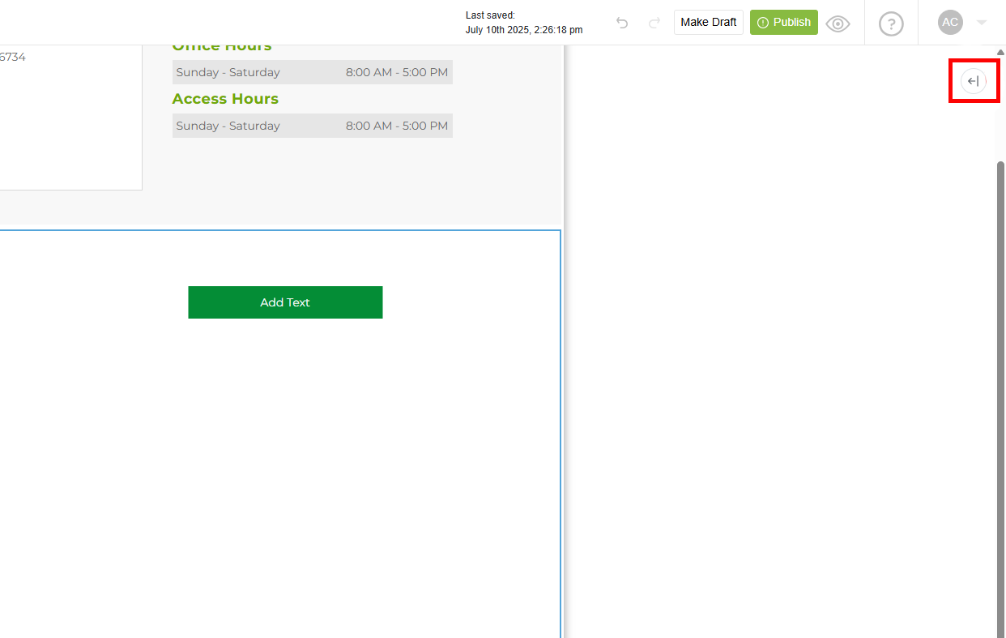Click the redo arrow icon

click(x=654, y=23)
